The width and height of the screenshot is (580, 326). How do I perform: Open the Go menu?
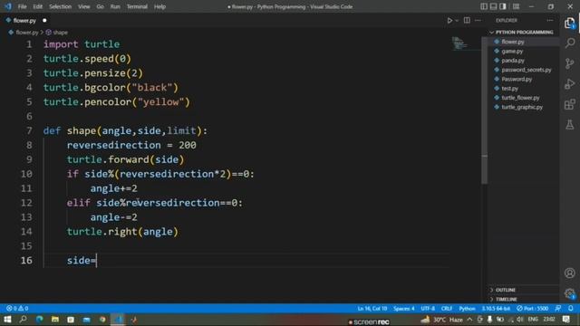click(100, 6)
